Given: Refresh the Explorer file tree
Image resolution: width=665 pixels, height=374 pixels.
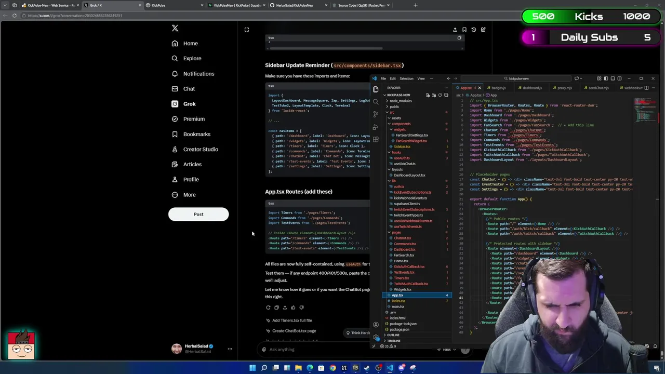Looking at the screenshot, I should tap(440, 95).
